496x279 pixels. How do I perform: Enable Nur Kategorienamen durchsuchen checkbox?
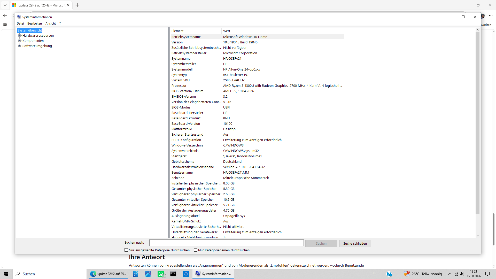coord(196,250)
